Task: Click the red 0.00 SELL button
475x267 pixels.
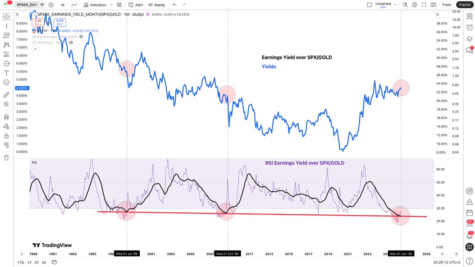Action: 38,22
